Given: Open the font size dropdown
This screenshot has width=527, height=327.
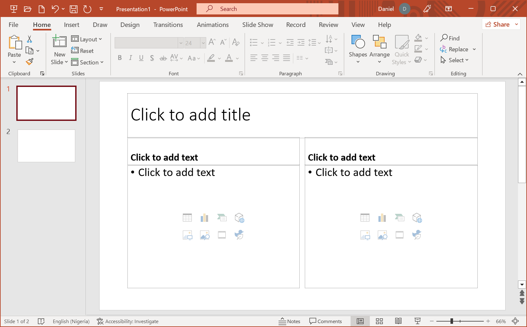Looking at the screenshot, I should 204,43.
